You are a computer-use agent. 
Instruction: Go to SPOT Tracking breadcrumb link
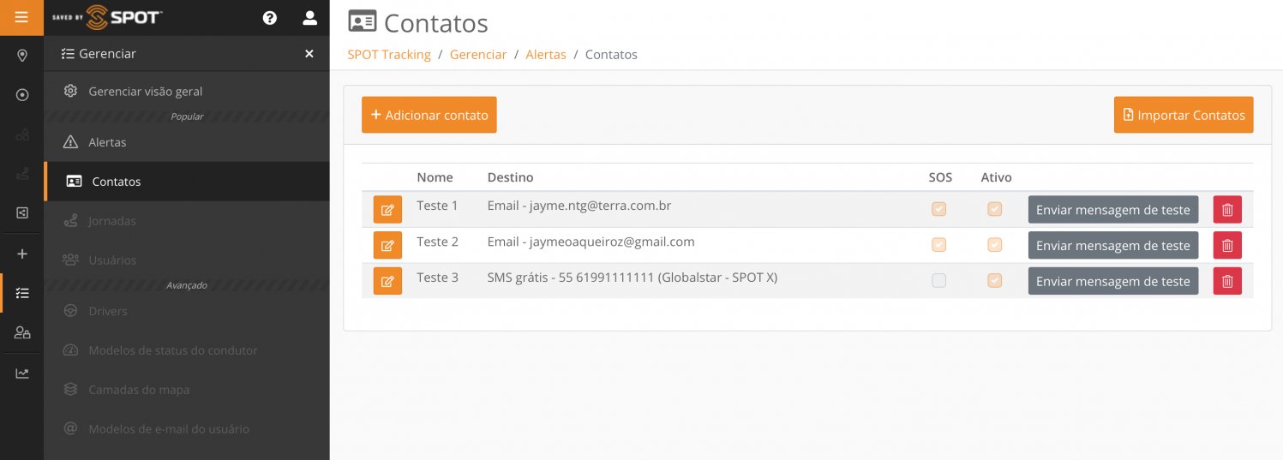389,54
